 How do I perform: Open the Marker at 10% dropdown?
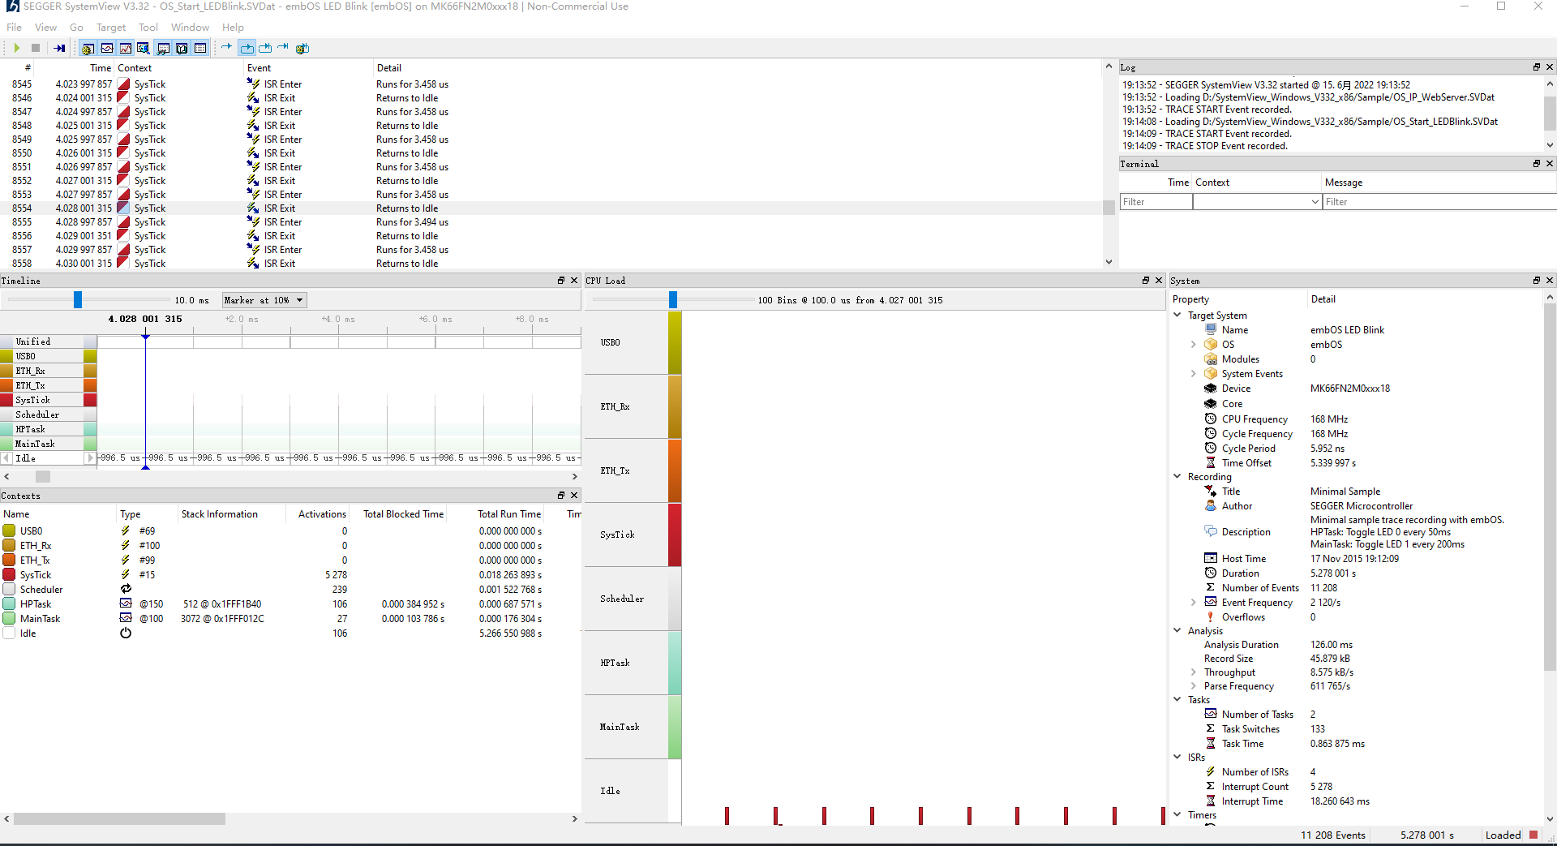(264, 300)
